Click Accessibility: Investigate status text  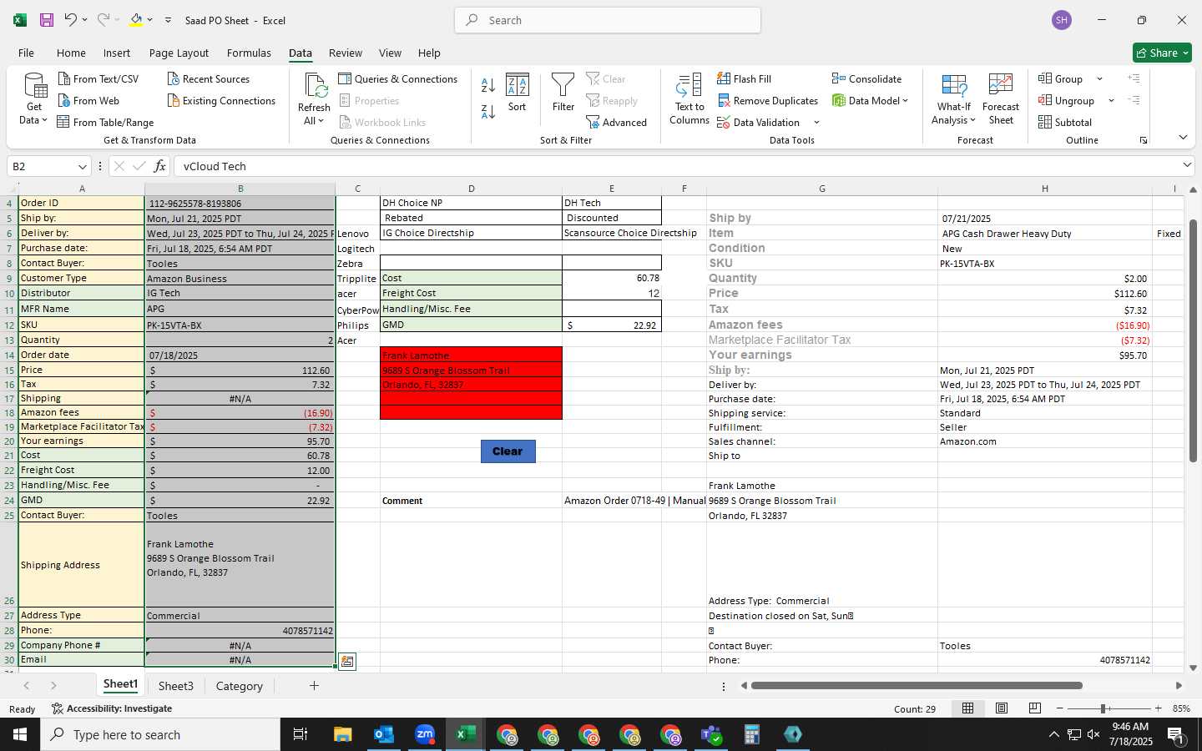coord(112,708)
